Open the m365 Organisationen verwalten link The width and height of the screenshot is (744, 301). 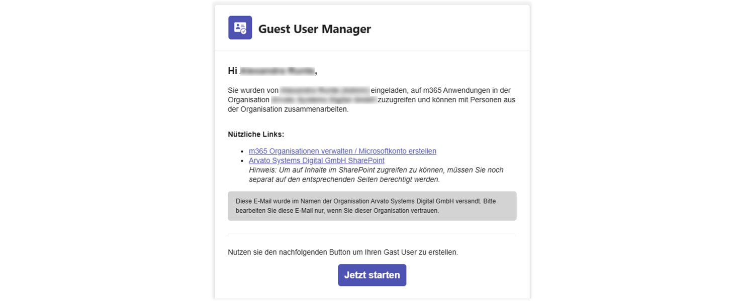342,150
